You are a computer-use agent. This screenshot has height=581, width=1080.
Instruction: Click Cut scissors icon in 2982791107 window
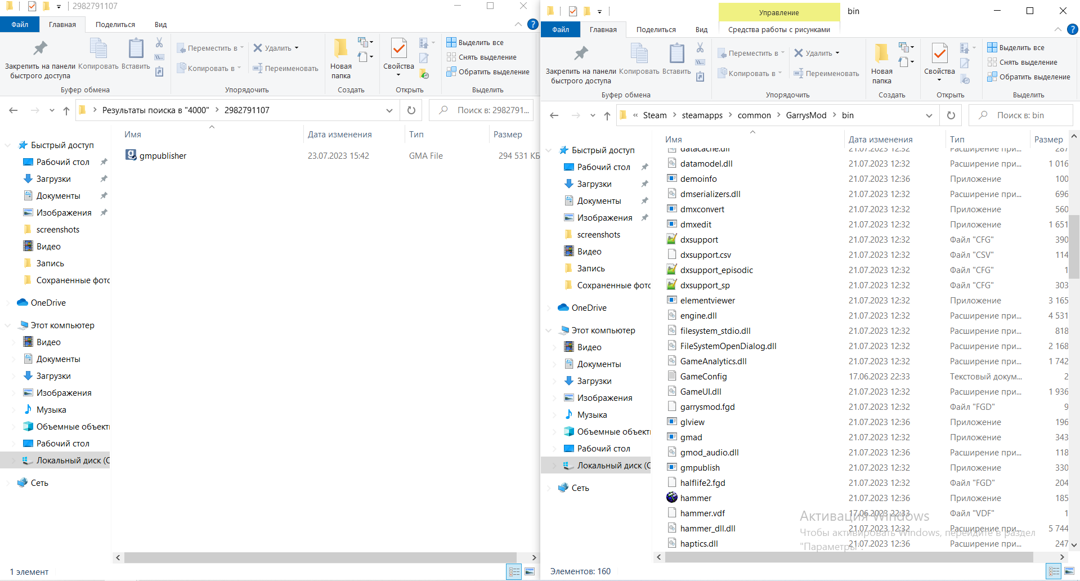point(159,42)
